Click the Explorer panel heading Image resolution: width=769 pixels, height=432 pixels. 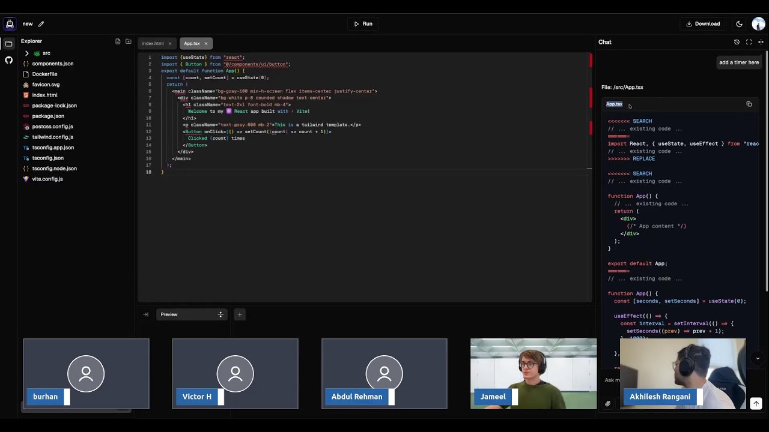click(31, 41)
